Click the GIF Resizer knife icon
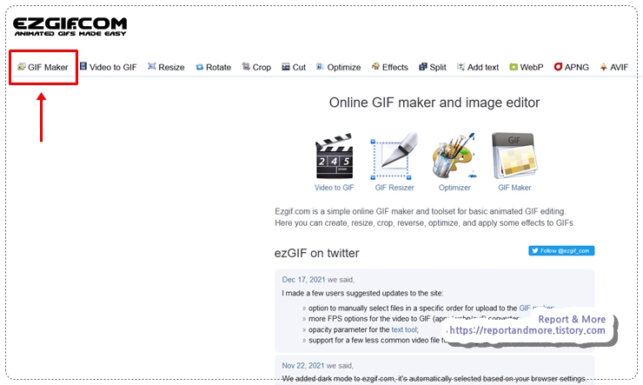643x385 pixels. [394, 156]
